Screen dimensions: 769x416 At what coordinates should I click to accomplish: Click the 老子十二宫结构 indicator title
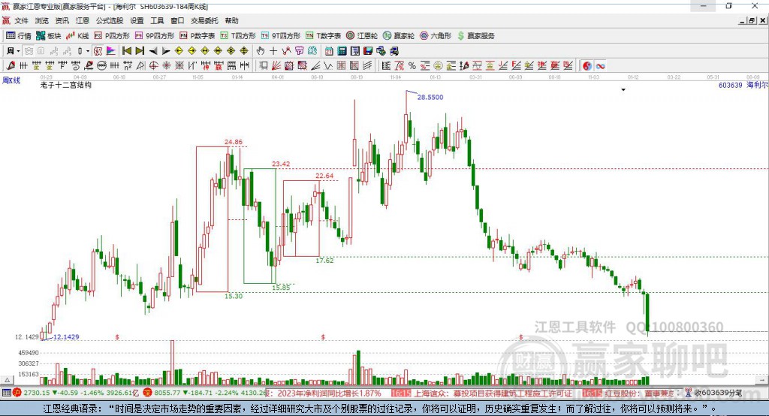click(x=66, y=85)
